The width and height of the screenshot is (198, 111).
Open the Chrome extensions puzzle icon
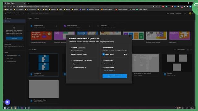point(184,6)
